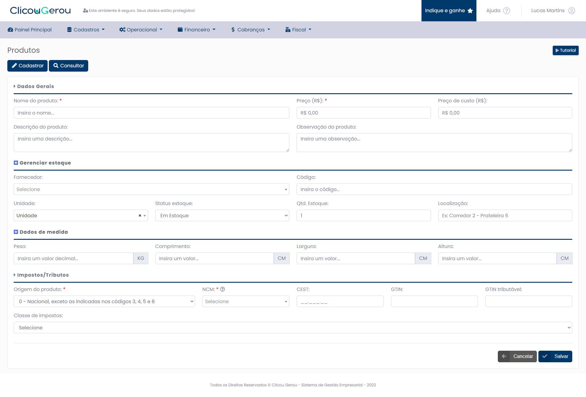Open the NCM Selecione dropdown

point(246,301)
